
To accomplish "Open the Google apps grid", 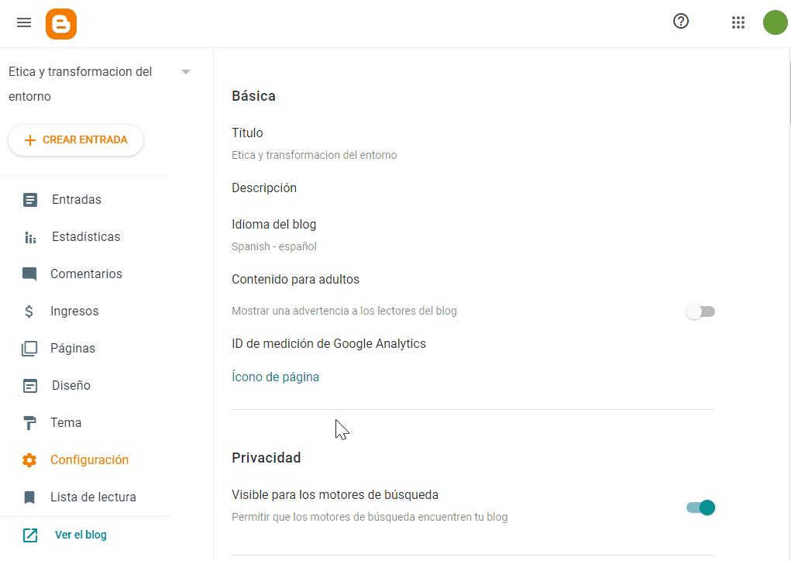I will [x=738, y=22].
